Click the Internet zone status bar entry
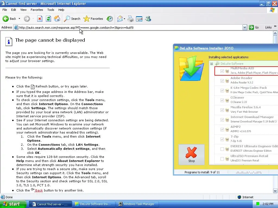The width and height of the screenshot is (278, 208). [x=245, y=197]
